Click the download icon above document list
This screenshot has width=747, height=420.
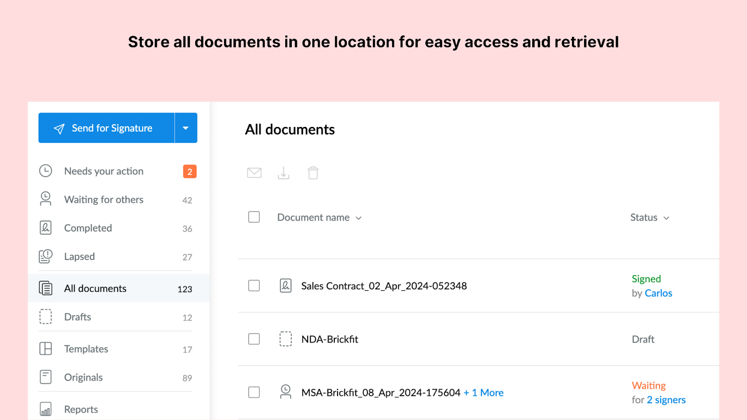283,173
